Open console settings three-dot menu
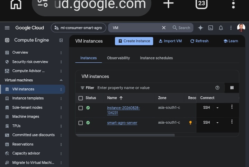This screenshot has width=249, height=167. 231,28
